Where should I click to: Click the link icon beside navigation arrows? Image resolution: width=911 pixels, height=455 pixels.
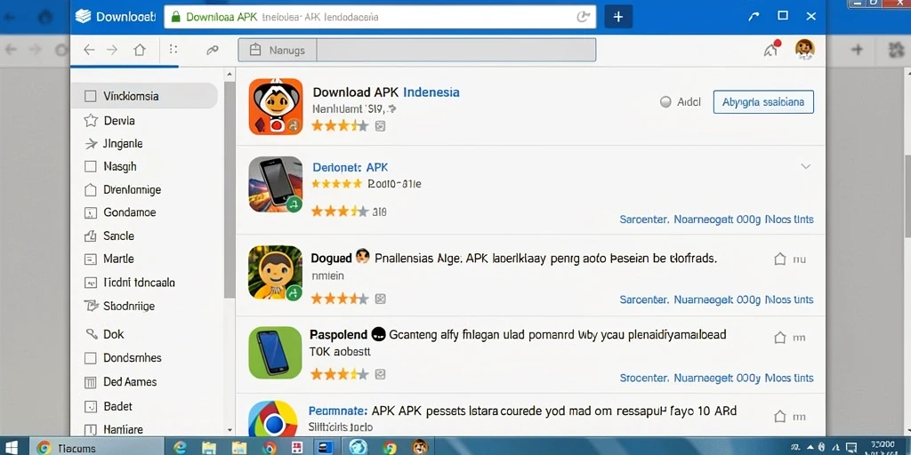tap(212, 51)
